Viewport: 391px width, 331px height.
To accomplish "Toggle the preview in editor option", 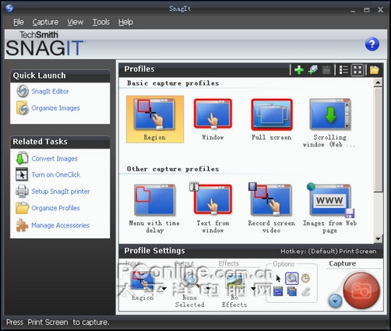I will click(x=292, y=278).
